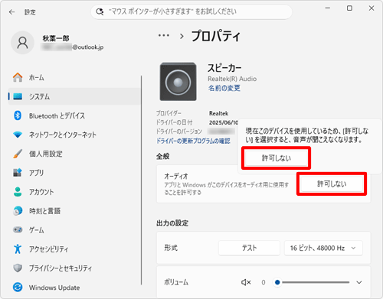Click the 全般 section heading

pos(163,156)
